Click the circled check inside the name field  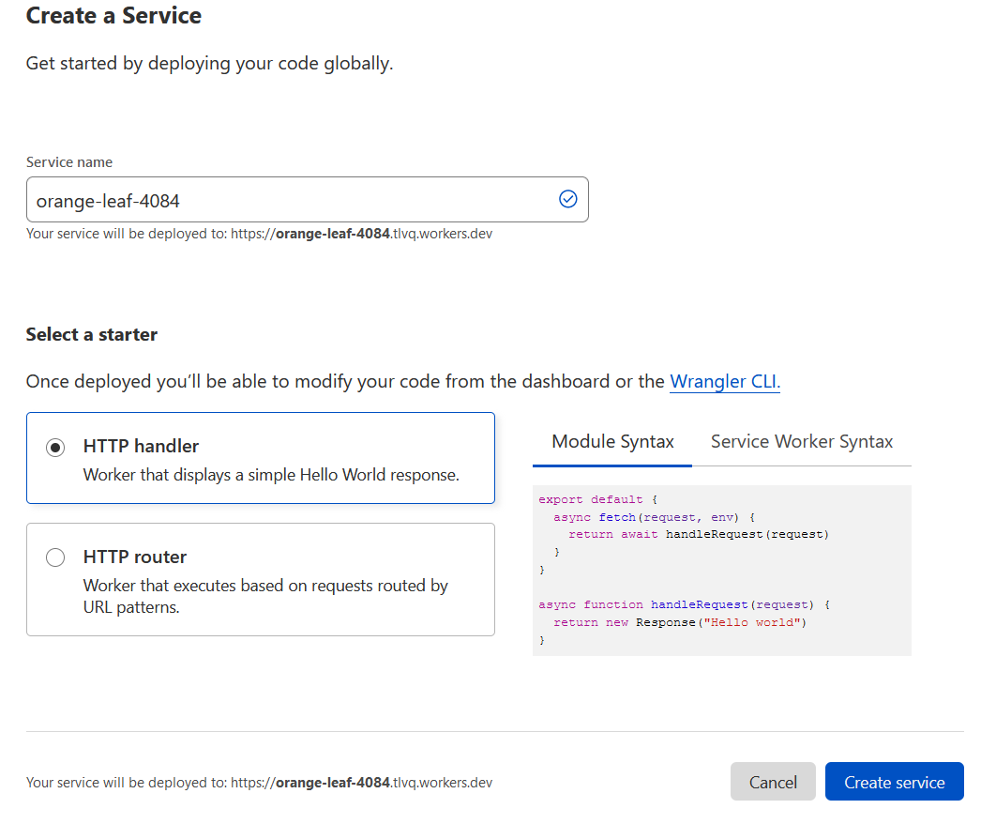pyautogui.click(x=567, y=199)
